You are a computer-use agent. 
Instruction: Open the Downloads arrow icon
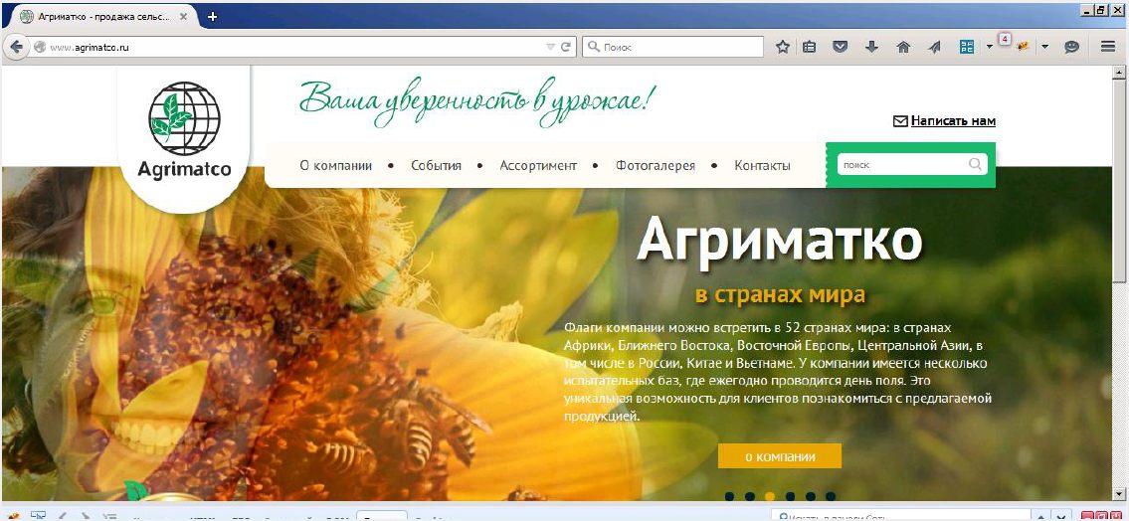point(871,47)
